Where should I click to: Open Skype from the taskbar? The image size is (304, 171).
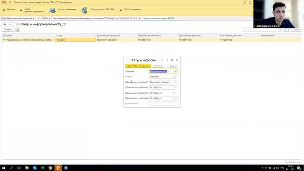point(35,168)
